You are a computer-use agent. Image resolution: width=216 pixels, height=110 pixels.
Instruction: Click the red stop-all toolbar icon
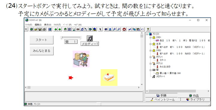pyautogui.click(x=124, y=29)
